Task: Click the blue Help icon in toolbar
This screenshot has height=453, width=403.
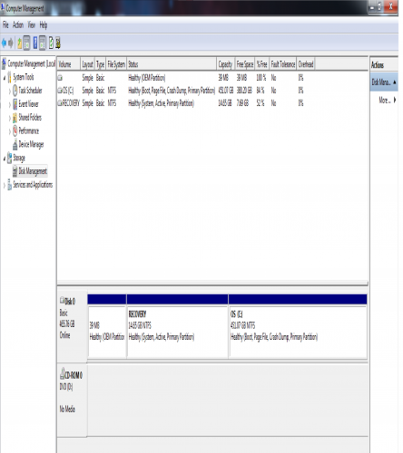Action: click(x=35, y=43)
